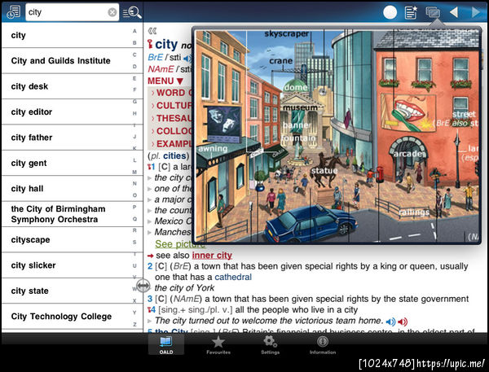
Task: Click the 'museum' label in picture
Action: coord(300,107)
